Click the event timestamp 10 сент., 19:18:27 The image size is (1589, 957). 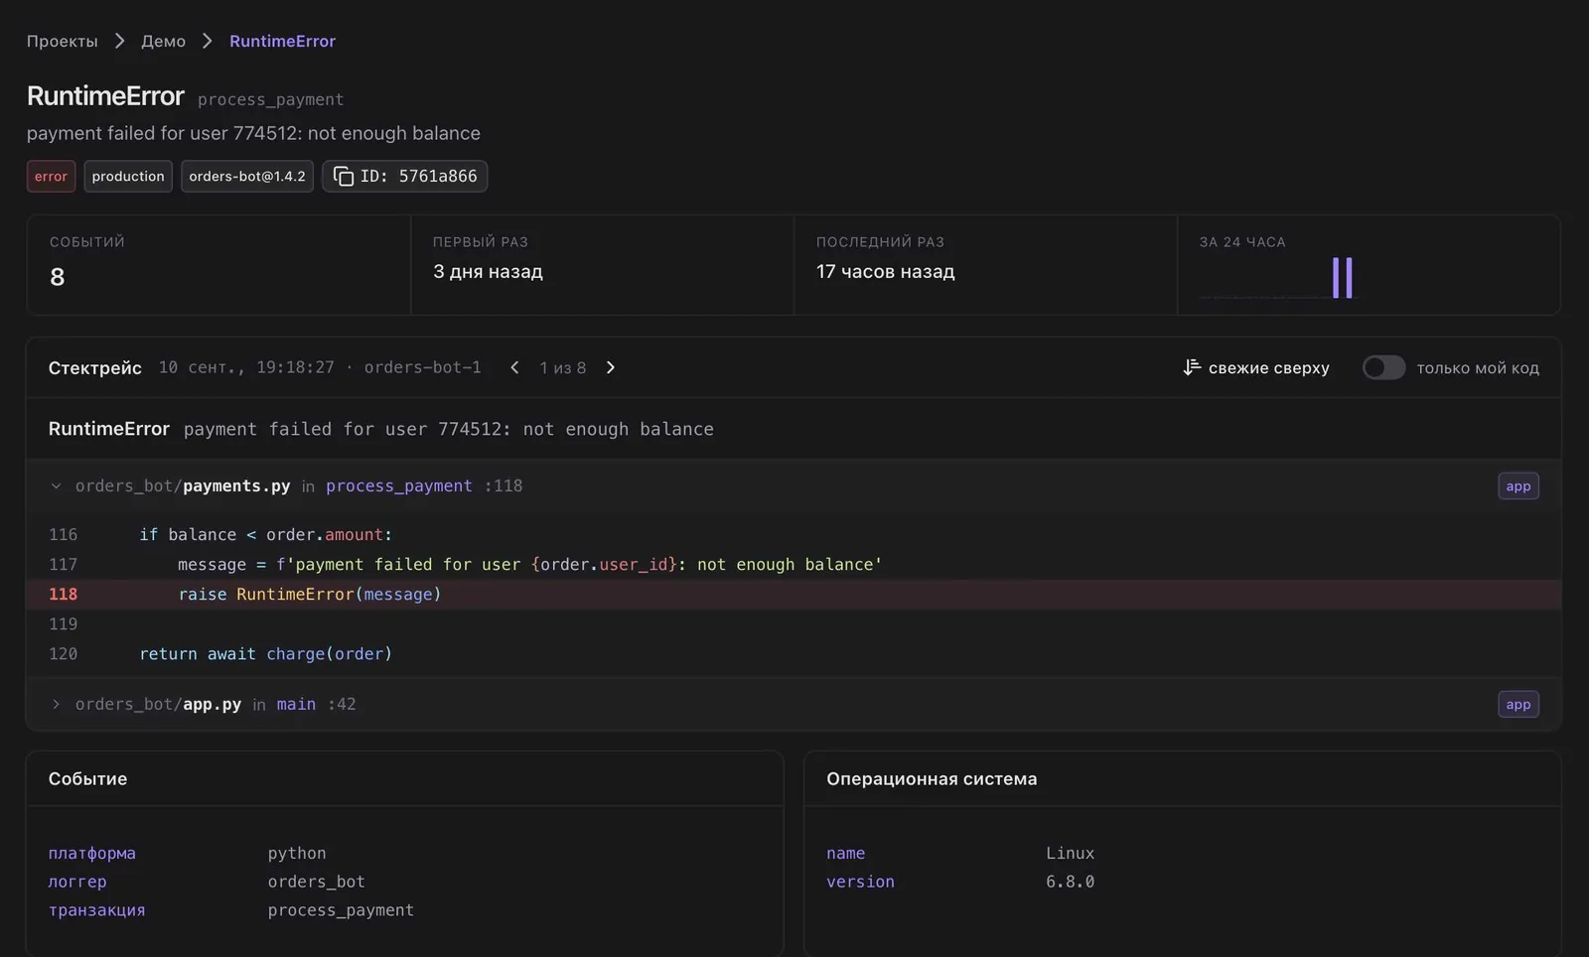click(246, 367)
